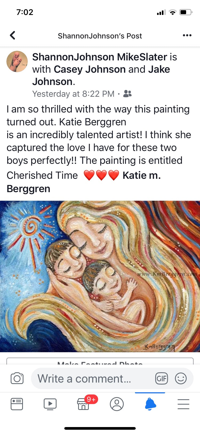Open the profile tab icon

pos(117,404)
